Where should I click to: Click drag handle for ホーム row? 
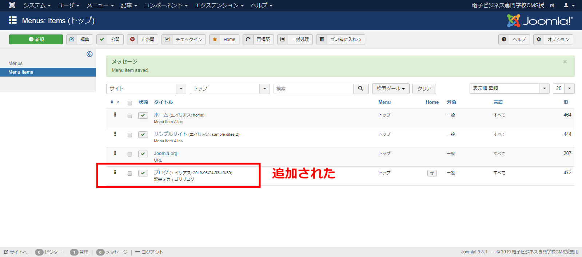click(x=115, y=115)
